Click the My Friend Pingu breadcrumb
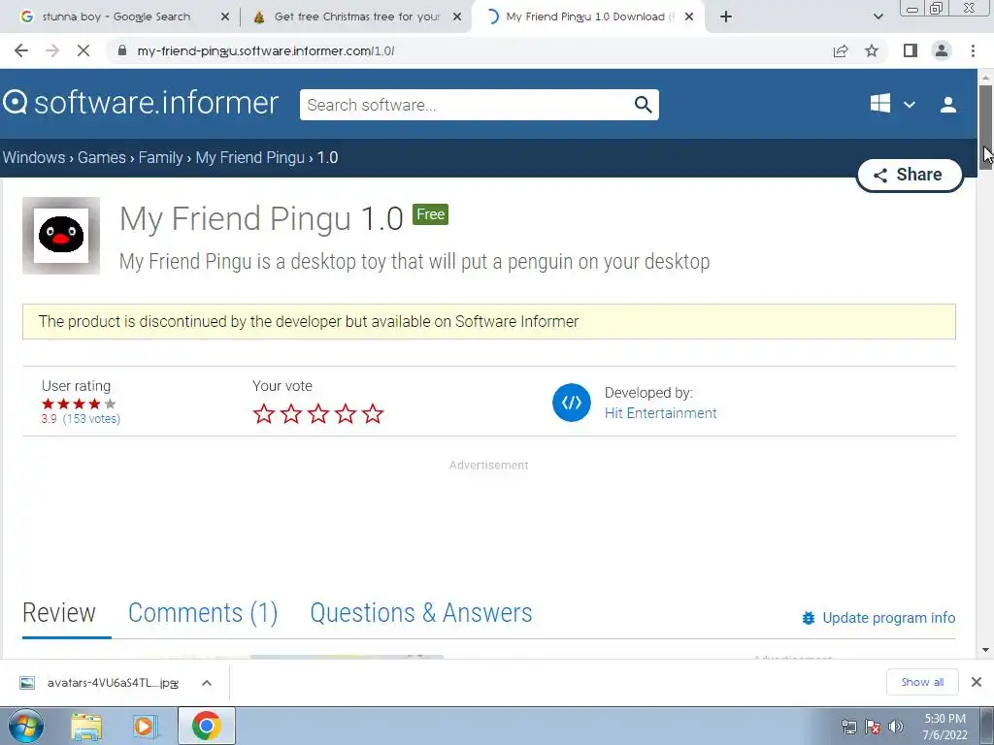 [249, 157]
